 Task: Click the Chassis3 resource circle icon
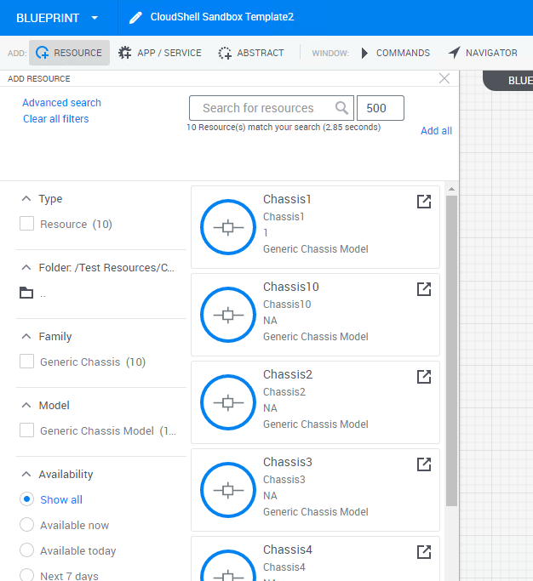pyautogui.click(x=227, y=490)
